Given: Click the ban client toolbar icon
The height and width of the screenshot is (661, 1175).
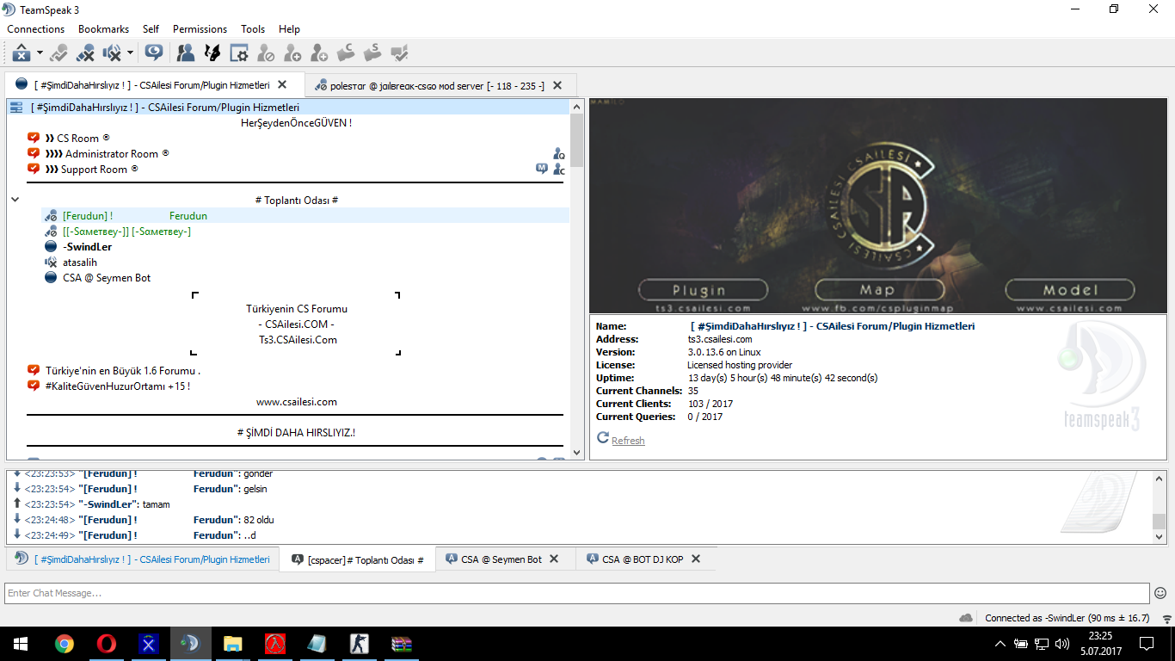Looking at the screenshot, I should pyautogui.click(x=266, y=53).
